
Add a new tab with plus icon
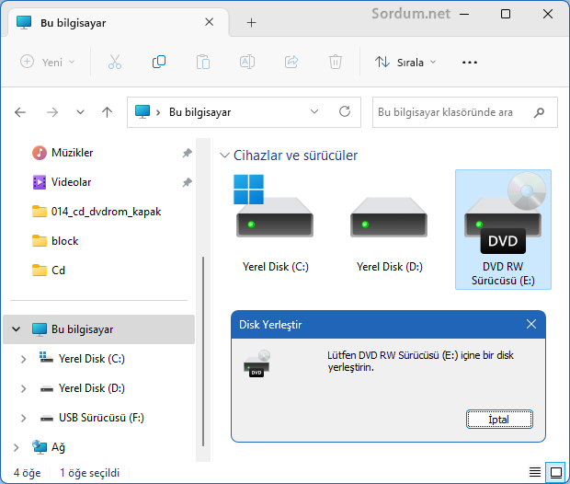251,23
